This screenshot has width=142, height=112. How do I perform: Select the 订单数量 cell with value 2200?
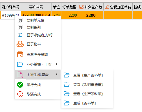point(70,15)
